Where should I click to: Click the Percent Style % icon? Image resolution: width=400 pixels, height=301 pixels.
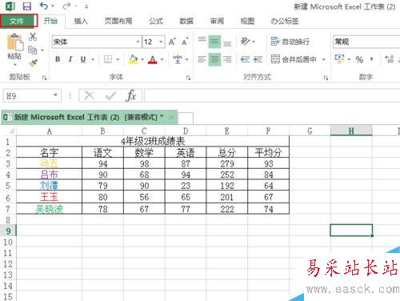tap(359, 59)
